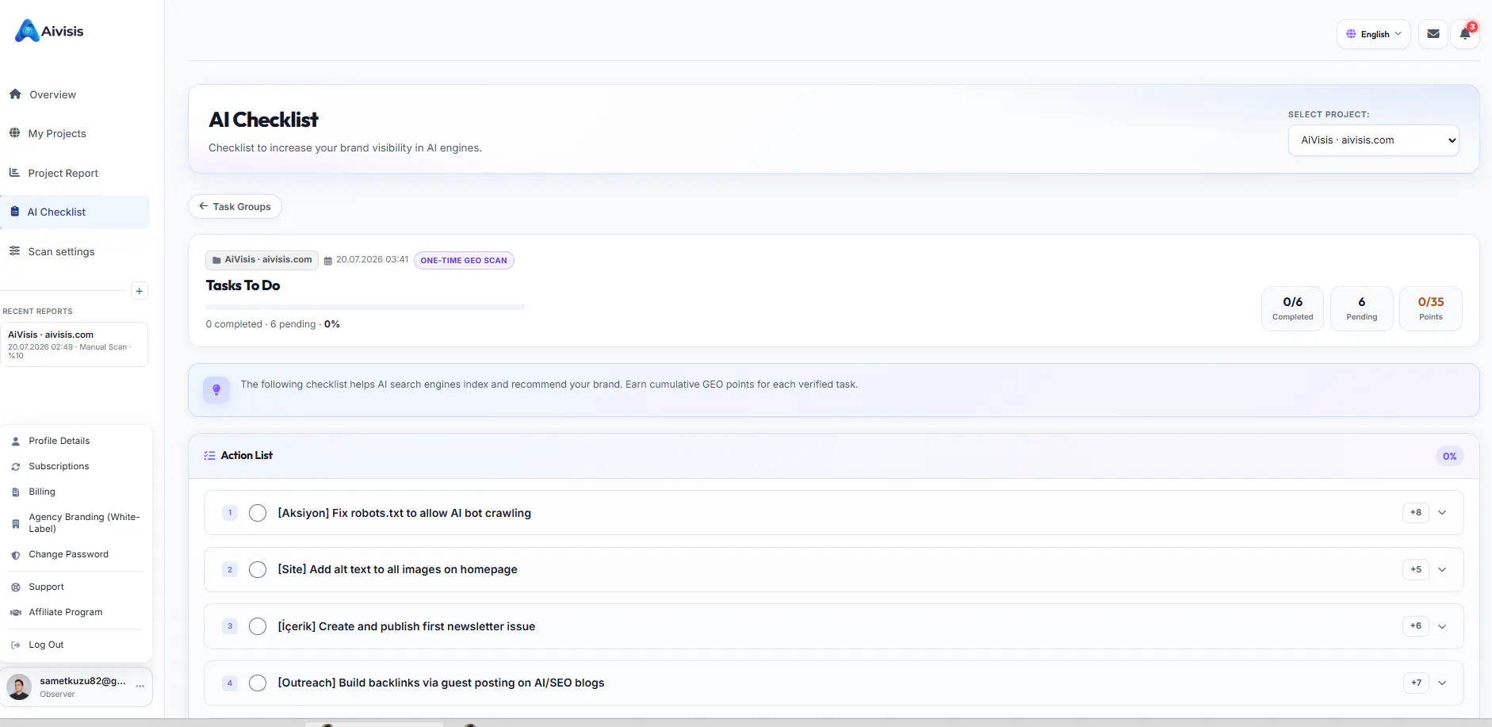Click the Subscriptions refresh icon
The width and height of the screenshot is (1492, 727).
tap(16, 467)
